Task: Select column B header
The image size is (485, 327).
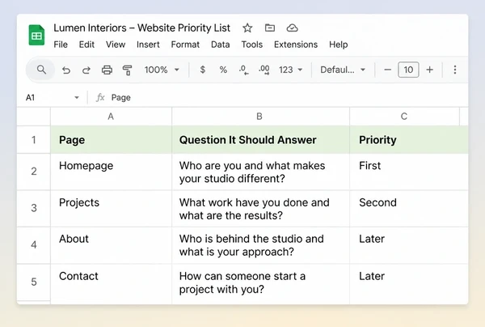Action: [260, 117]
